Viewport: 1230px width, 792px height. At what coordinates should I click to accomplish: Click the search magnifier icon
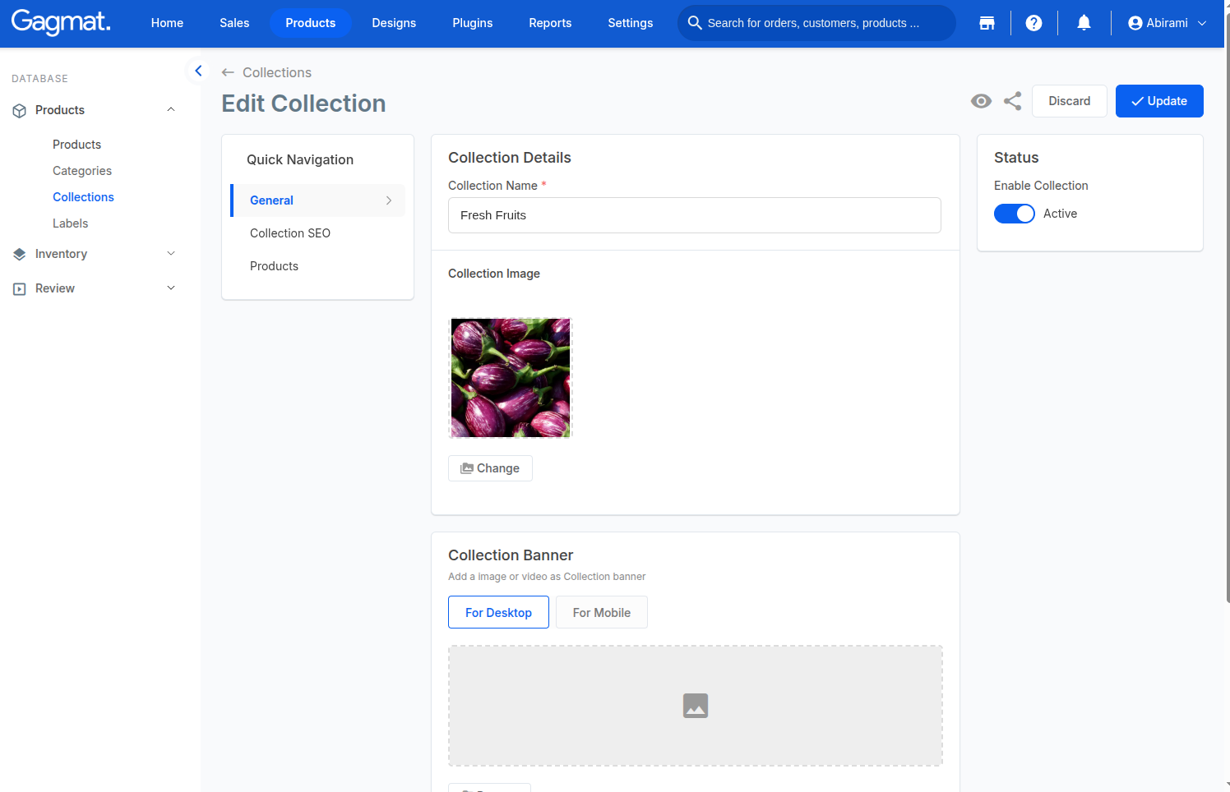pos(695,23)
